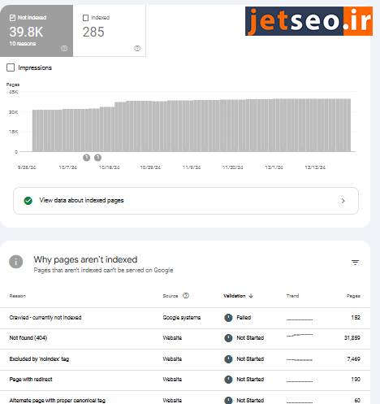Viewport: 380px width, 404px height.
Task: Open the Excluded by 'noindex' tag reason
Action: point(39,359)
